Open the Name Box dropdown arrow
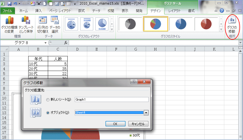243x140 pixels. pyautogui.click(x=45, y=43)
